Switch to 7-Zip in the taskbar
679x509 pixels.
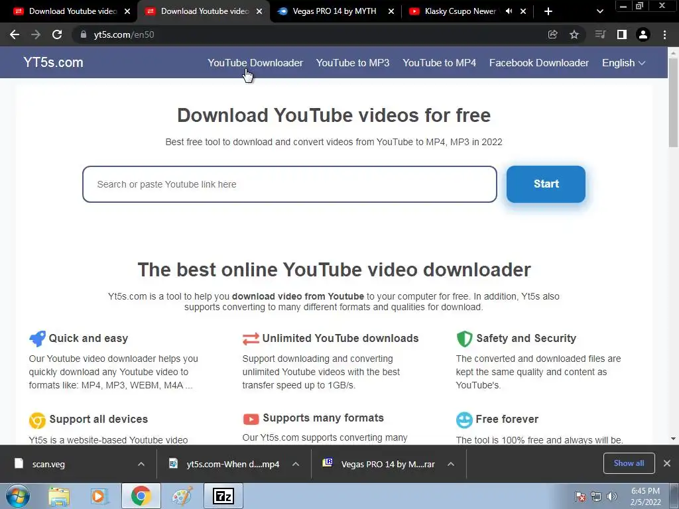(223, 496)
